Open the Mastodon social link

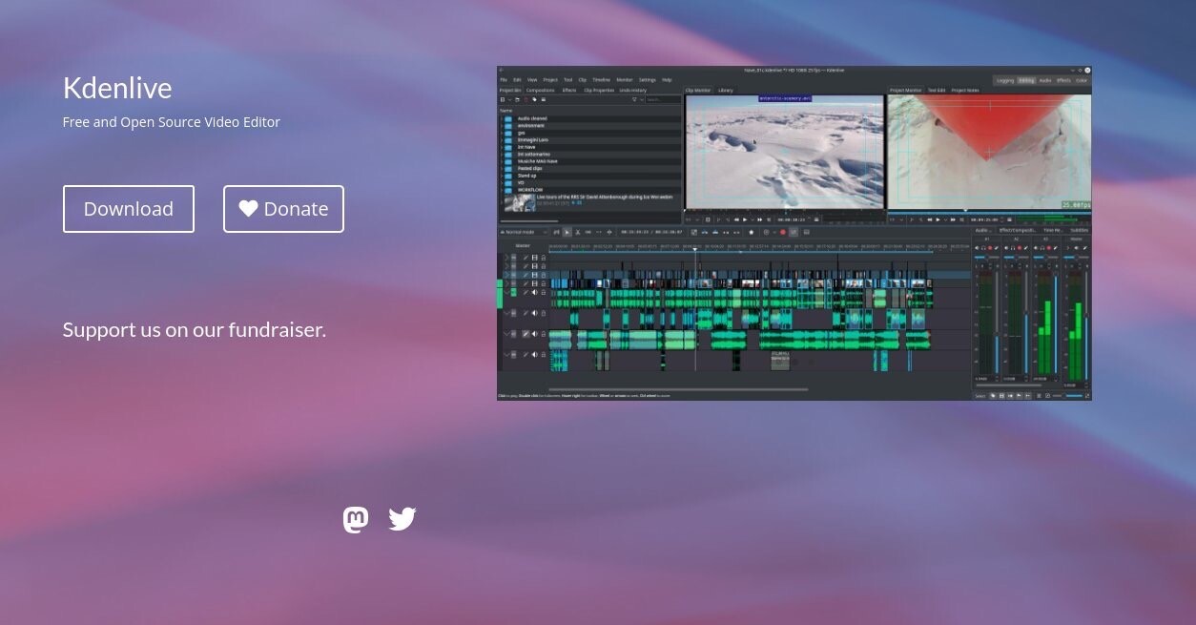point(356,519)
